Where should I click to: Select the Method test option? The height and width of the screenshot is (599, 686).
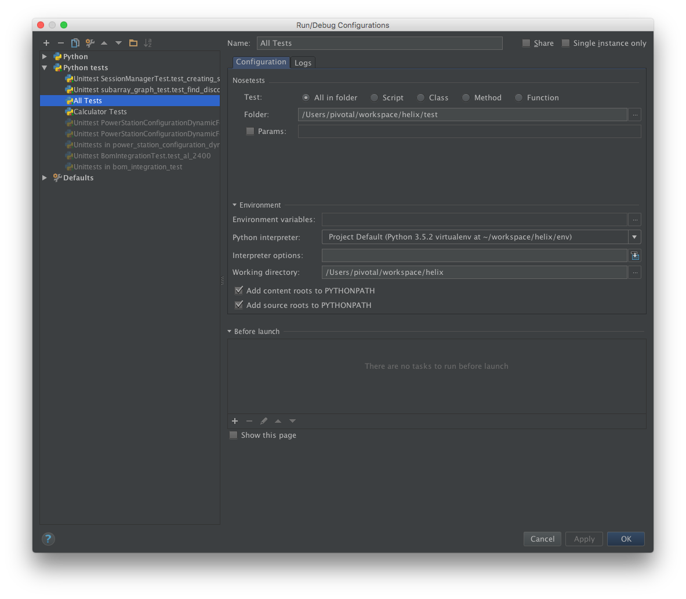click(x=466, y=97)
